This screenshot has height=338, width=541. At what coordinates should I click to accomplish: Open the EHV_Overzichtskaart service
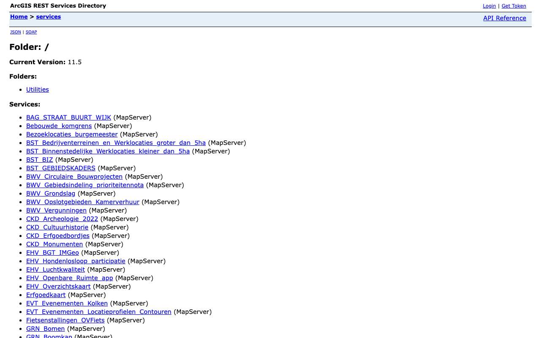click(58, 286)
